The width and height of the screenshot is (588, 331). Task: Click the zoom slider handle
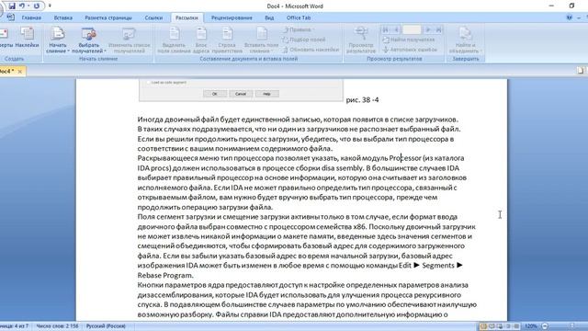pyautogui.click(x=571, y=326)
